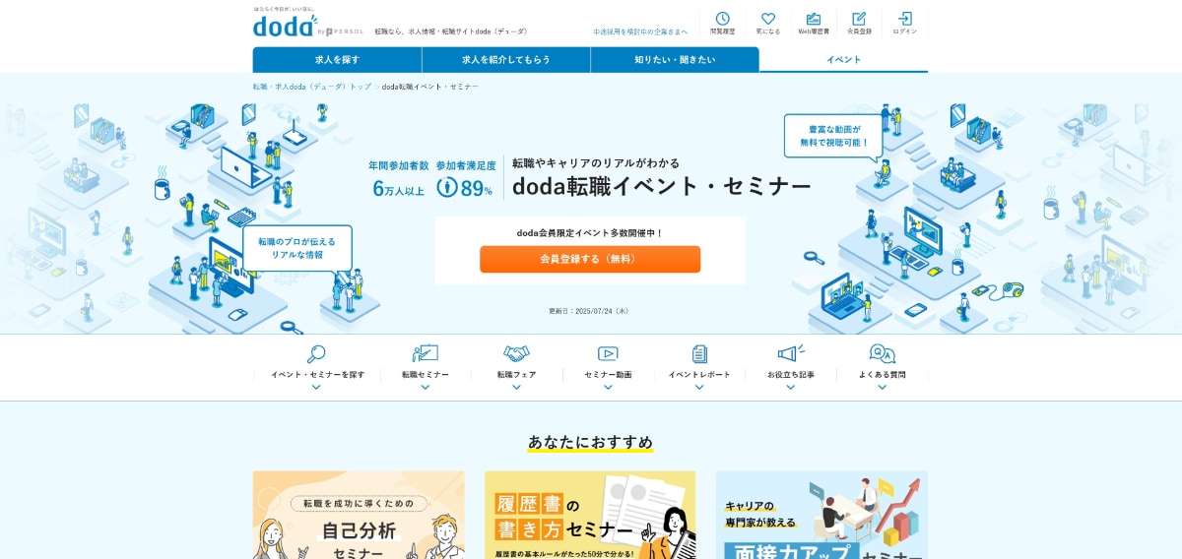Viewport: 1182px width, 559px height.
Task: Click the doda logo
Action: tap(285, 26)
